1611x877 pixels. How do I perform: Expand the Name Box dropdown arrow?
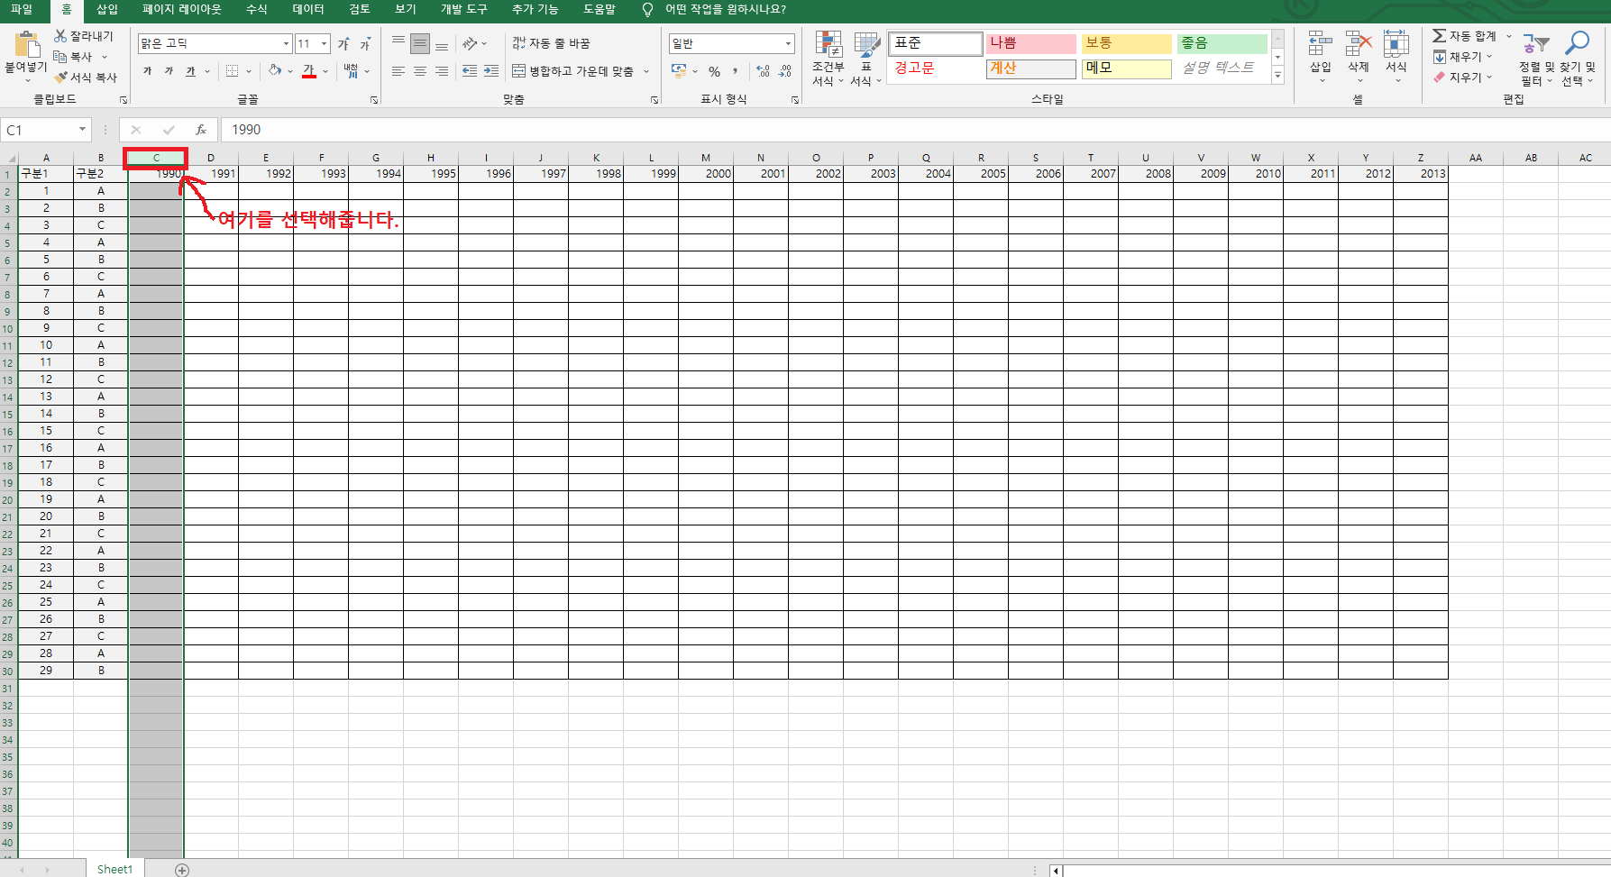(x=82, y=130)
